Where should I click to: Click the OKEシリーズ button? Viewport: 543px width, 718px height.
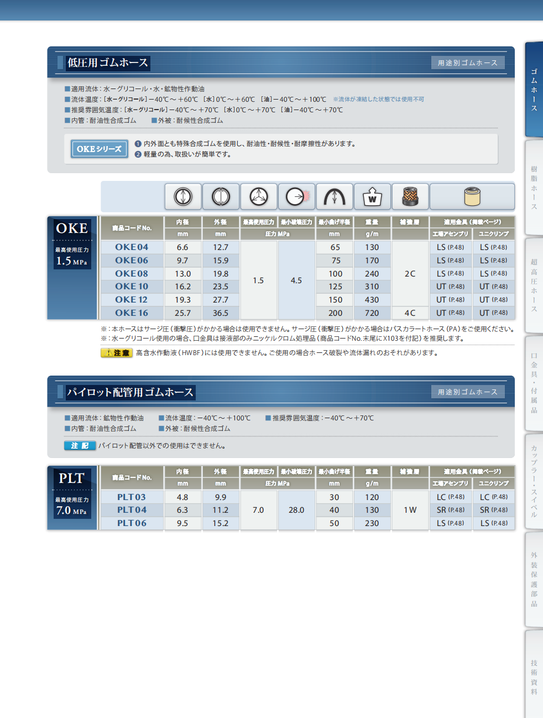click(99, 149)
